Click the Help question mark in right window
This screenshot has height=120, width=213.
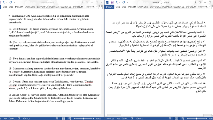pyautogui.click(x=195, y=2)
